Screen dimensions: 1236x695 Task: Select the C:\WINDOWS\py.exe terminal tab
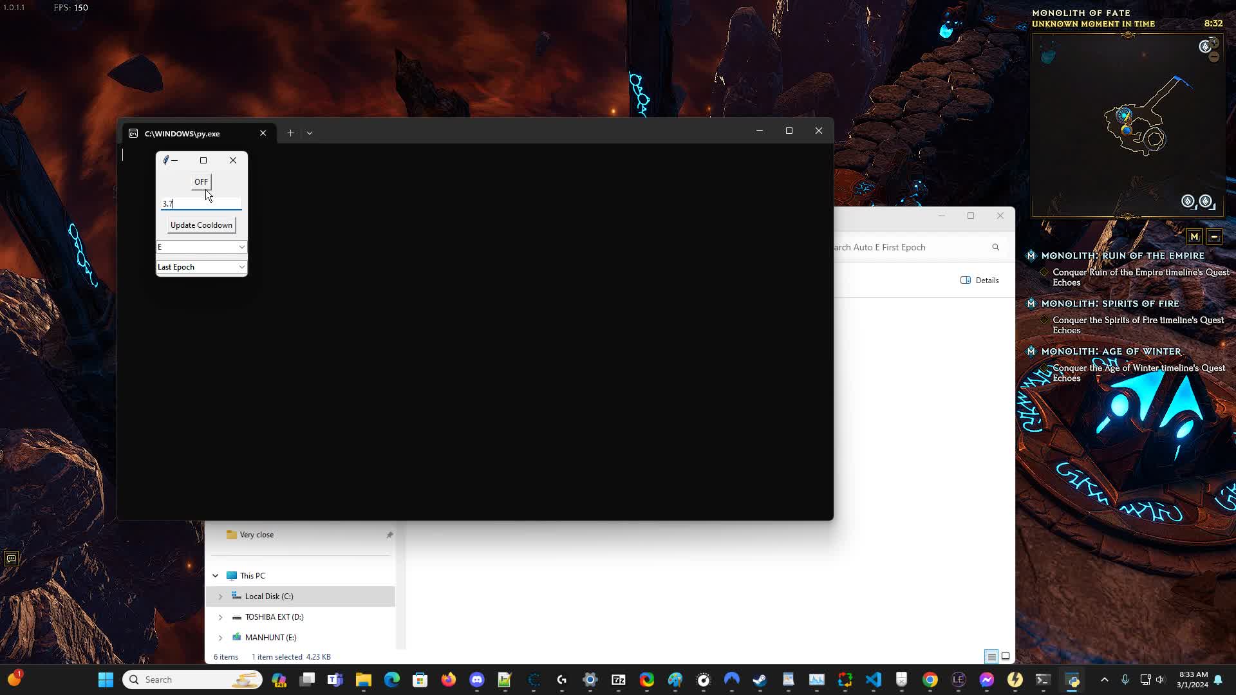[187, 133]
